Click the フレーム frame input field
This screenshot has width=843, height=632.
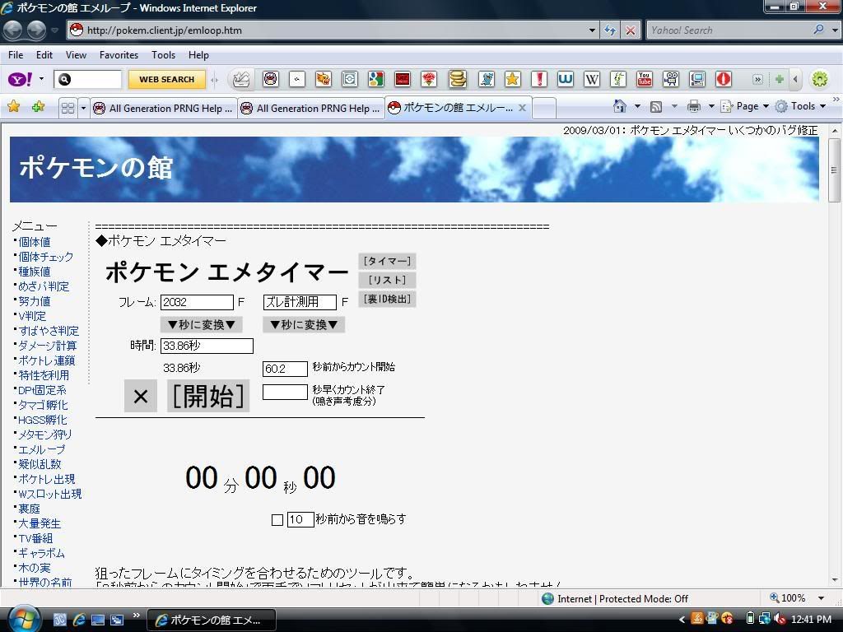(197, 302)
